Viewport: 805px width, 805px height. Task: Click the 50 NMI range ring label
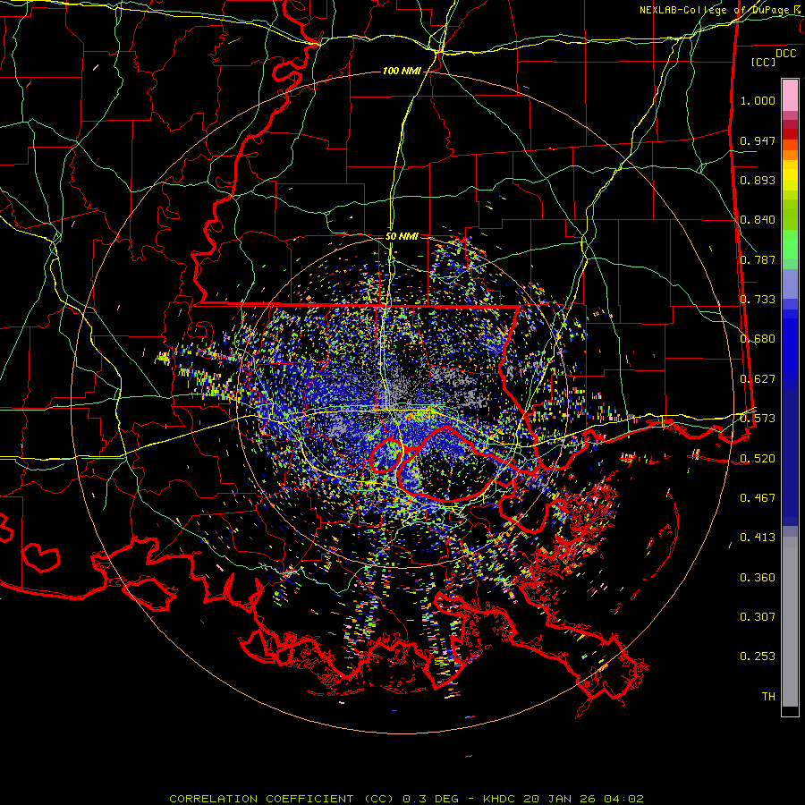(x=402, y=237)
